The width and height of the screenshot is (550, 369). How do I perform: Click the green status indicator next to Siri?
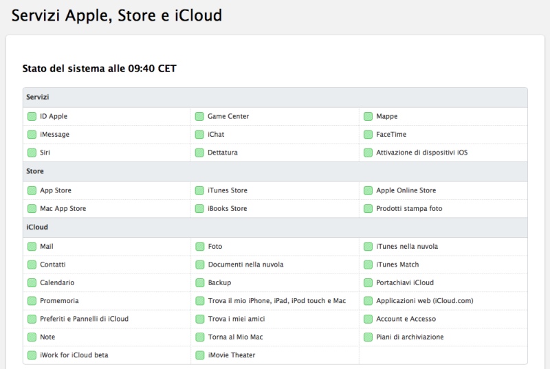(32, 153)
